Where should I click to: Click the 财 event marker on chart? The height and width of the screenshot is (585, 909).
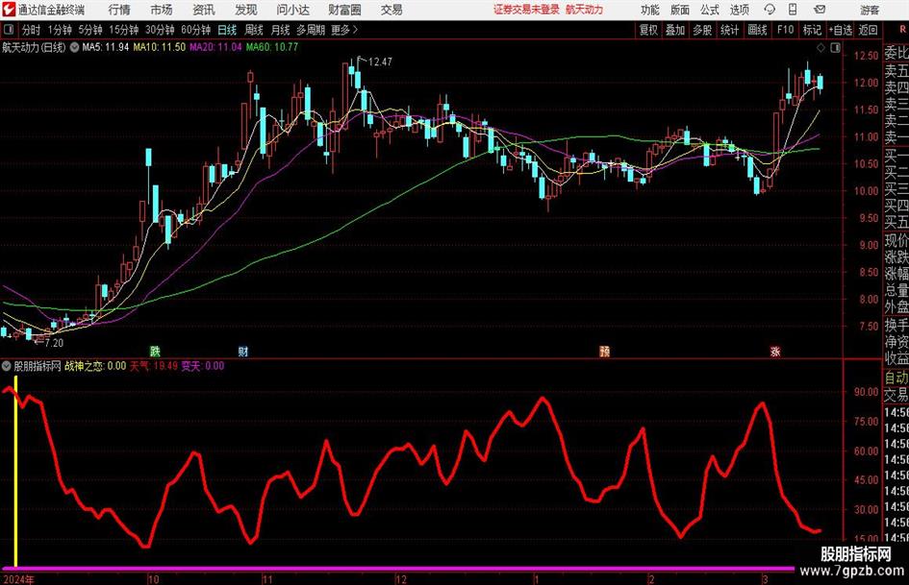pos(243,351)
